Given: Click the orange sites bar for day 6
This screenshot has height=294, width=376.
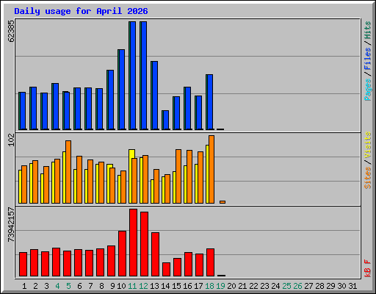Looking at the screenshot, I should (x=79, y=179).
